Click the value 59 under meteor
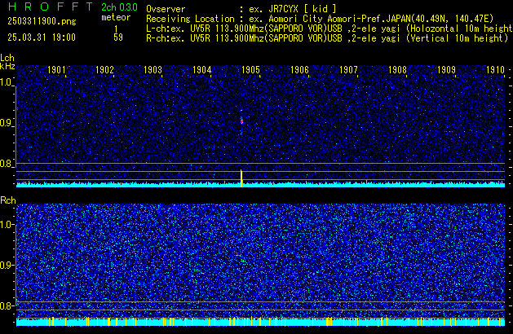Screen dimensions: 513x334 (118, 37)
